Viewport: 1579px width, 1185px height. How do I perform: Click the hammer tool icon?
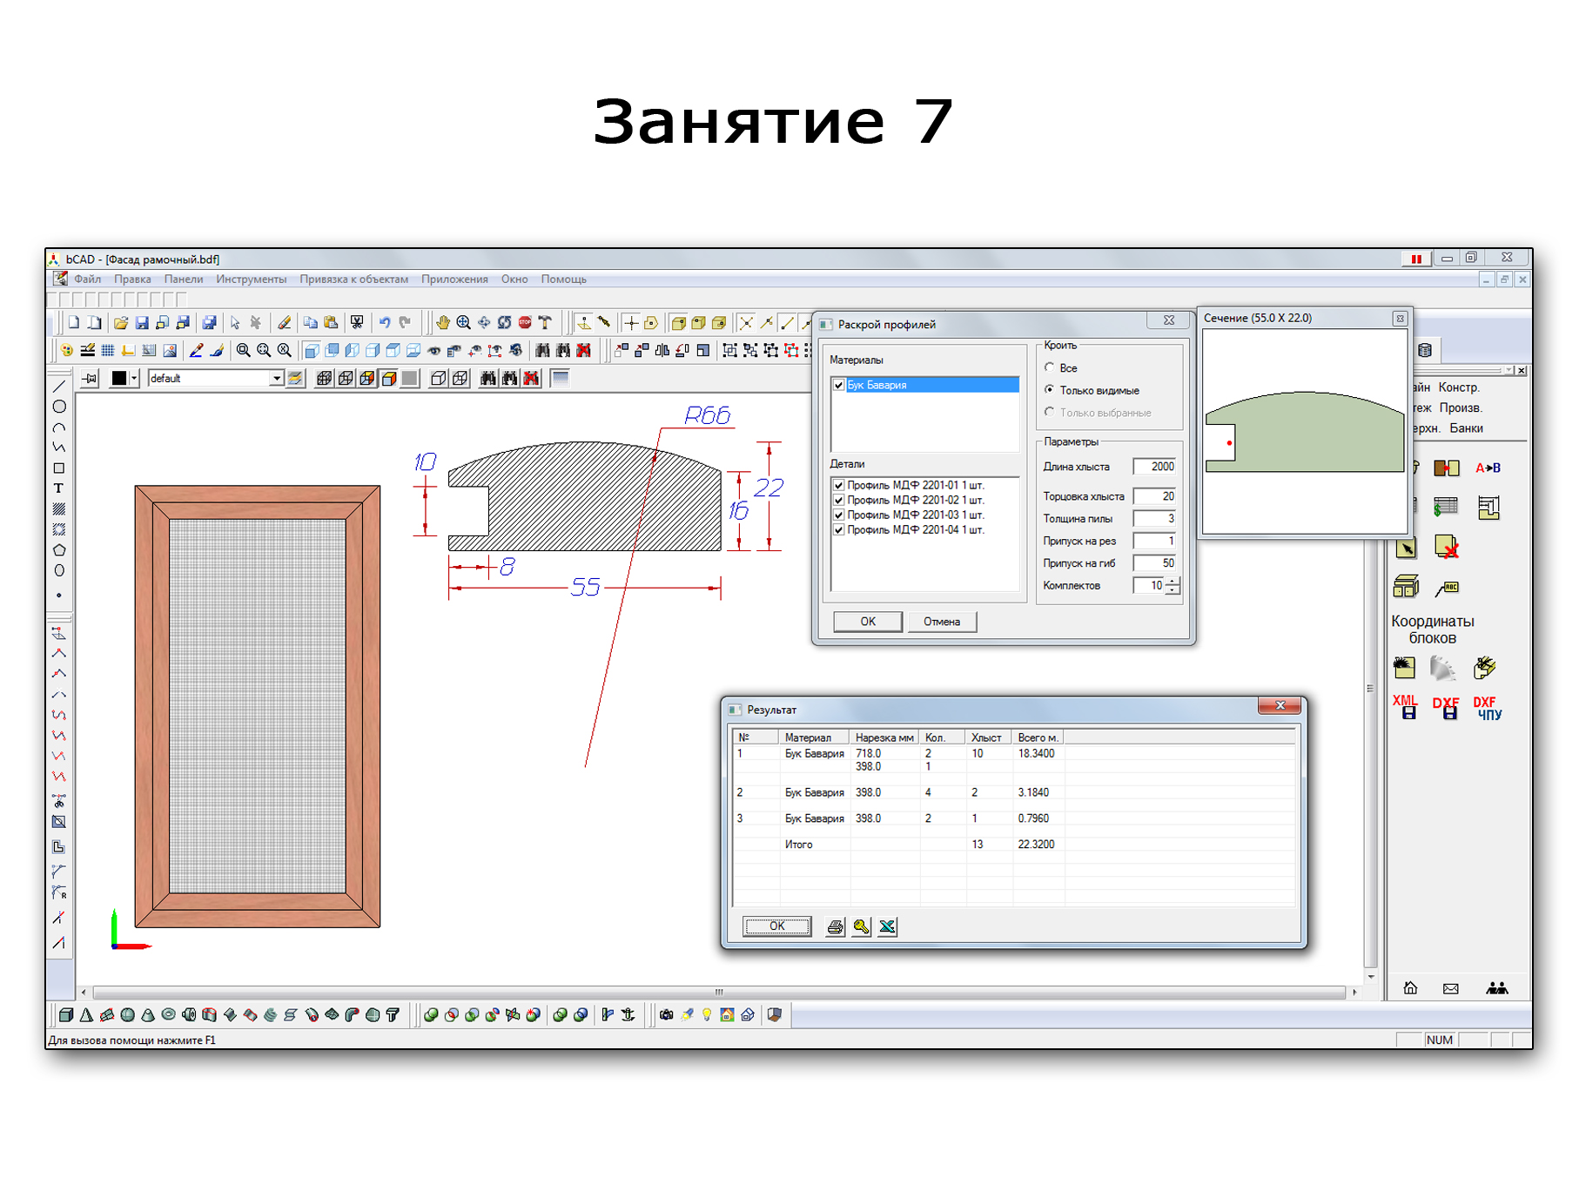click(x=546, y=323)
